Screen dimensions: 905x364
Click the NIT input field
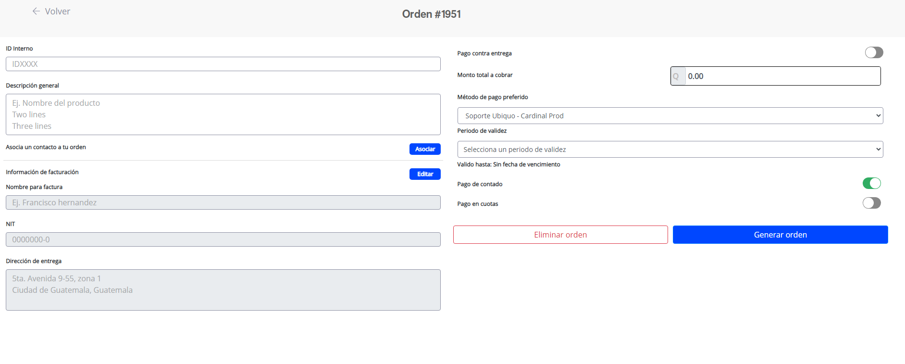pos(223,239)
